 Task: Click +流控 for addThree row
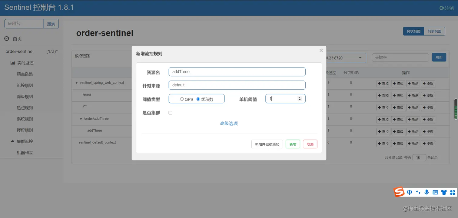[383, 132]
